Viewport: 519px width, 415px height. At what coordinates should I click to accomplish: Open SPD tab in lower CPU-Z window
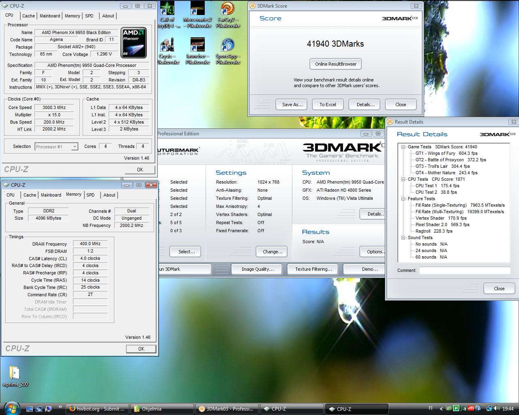tap(90, 195)
